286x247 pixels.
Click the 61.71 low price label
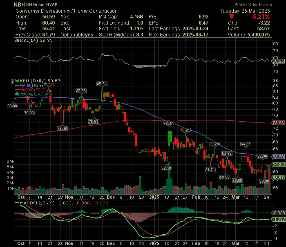210,170
